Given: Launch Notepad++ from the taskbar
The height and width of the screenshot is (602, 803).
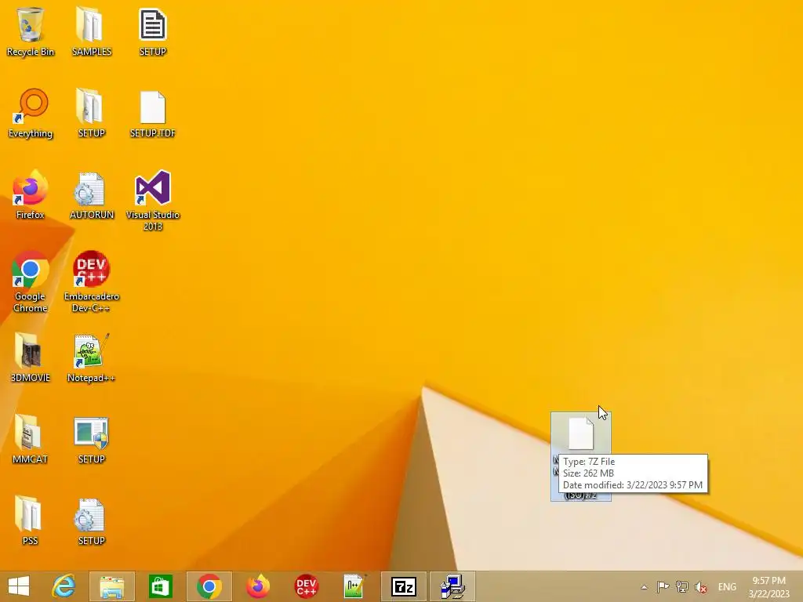Looking at the screenshot, I should (355, 586).
